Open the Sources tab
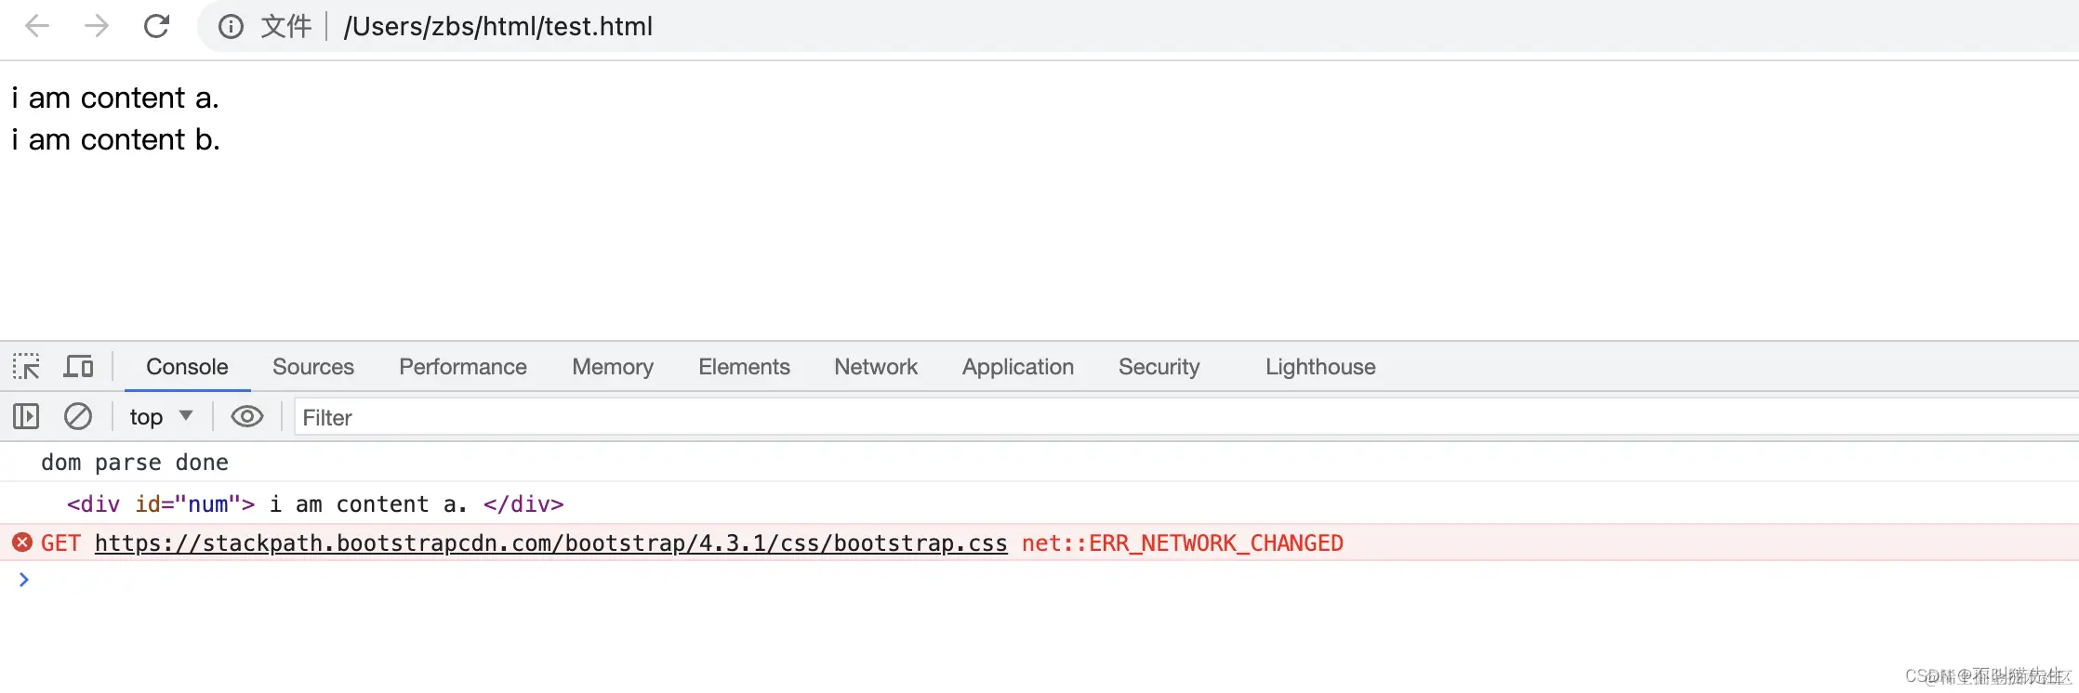Viewport: 2079px width, 693px height. click(x=313, y=367)
